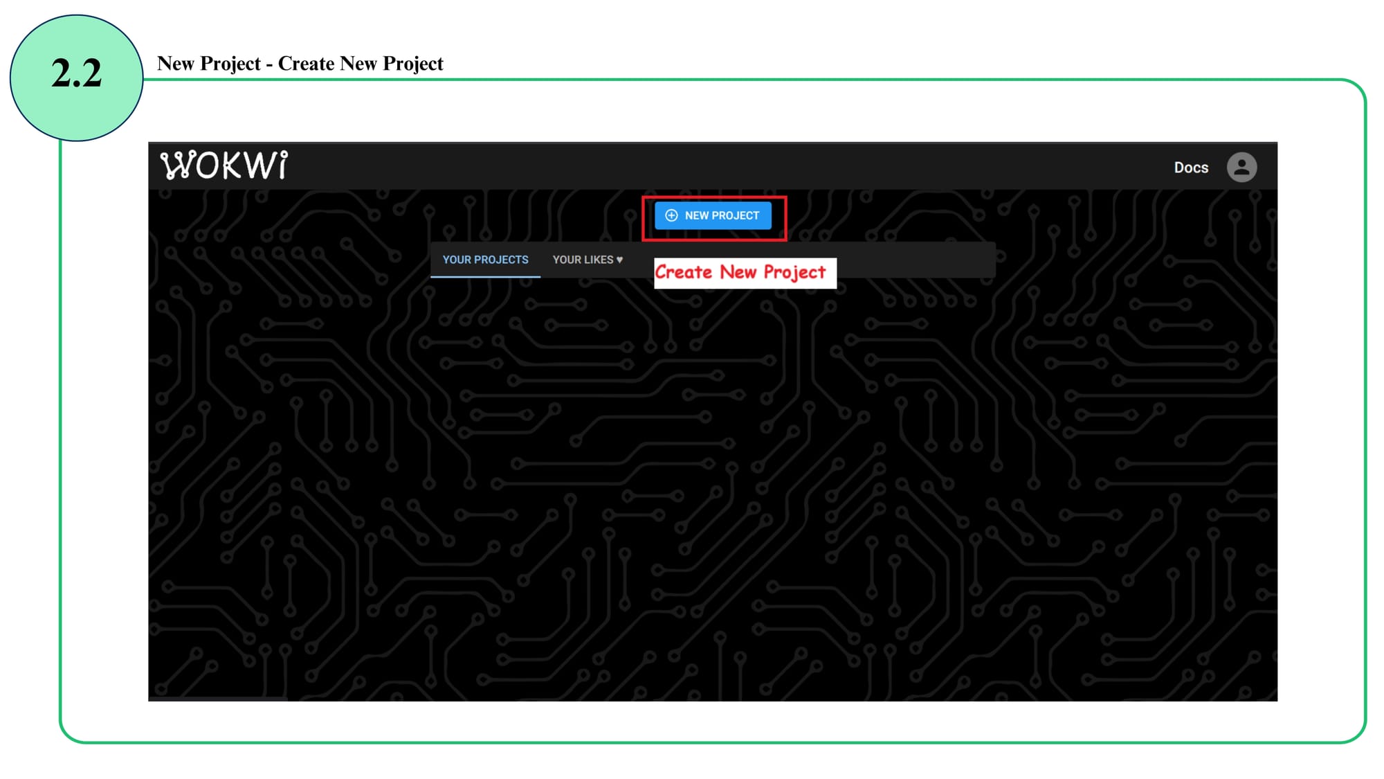
Task: Click the 'New Project - Create New Project' heading
Action: tap(300, 64)
